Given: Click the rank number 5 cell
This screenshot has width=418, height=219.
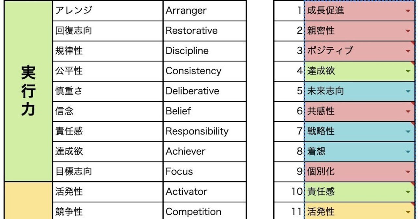Looking at the screenshot, I should point(289,91).
